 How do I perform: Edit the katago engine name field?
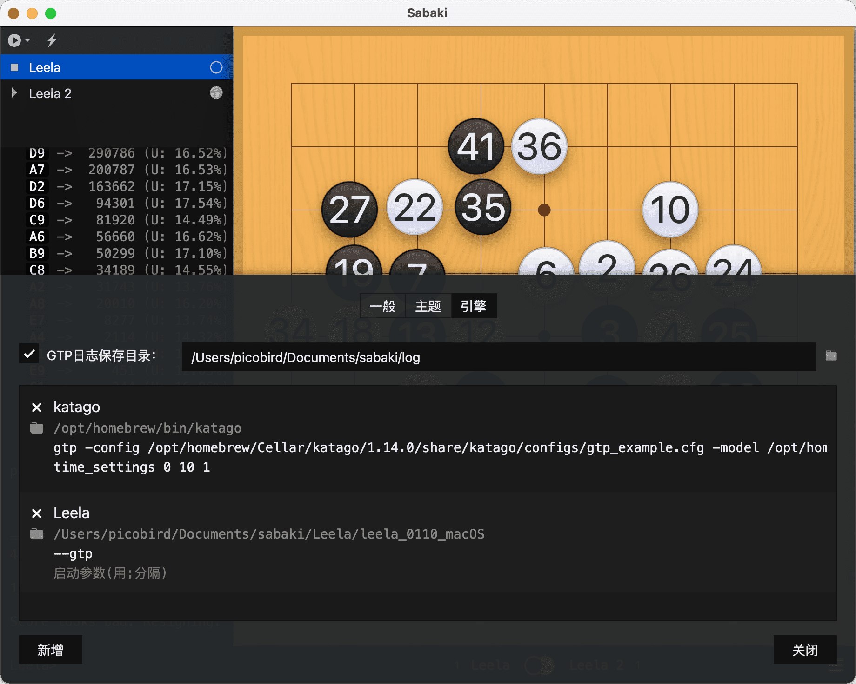(x=440, y=407)
